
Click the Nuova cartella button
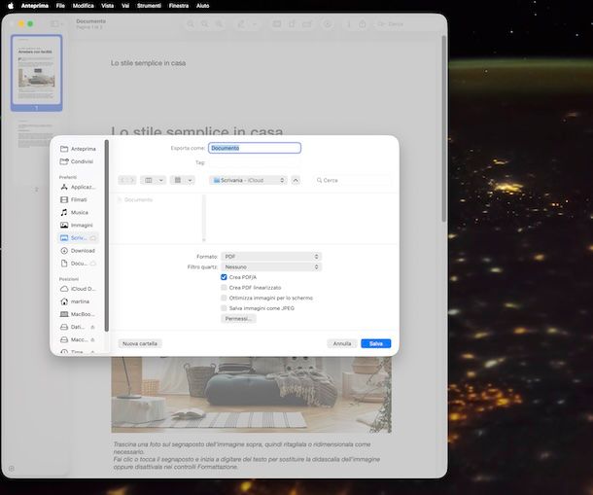(140, 343)
